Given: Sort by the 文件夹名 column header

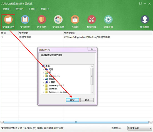Looking at the screenshot, I should click(x=41, y=33).
